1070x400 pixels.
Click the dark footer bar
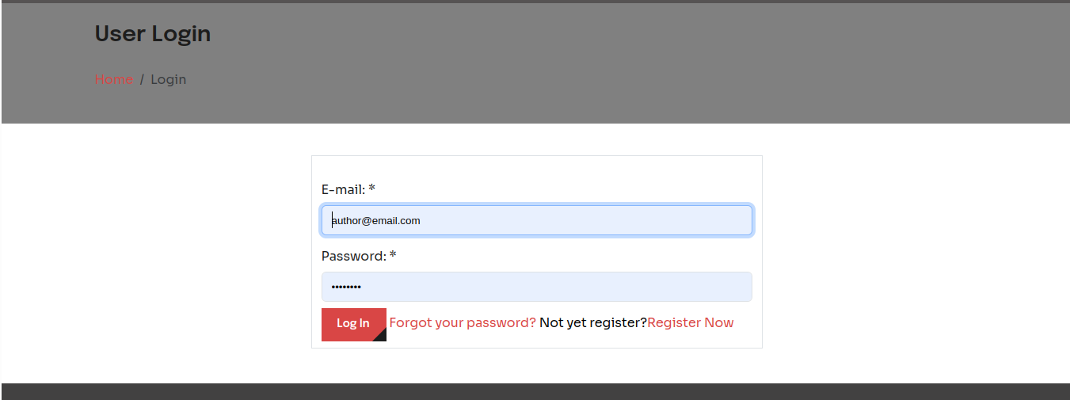pos(535,391)
